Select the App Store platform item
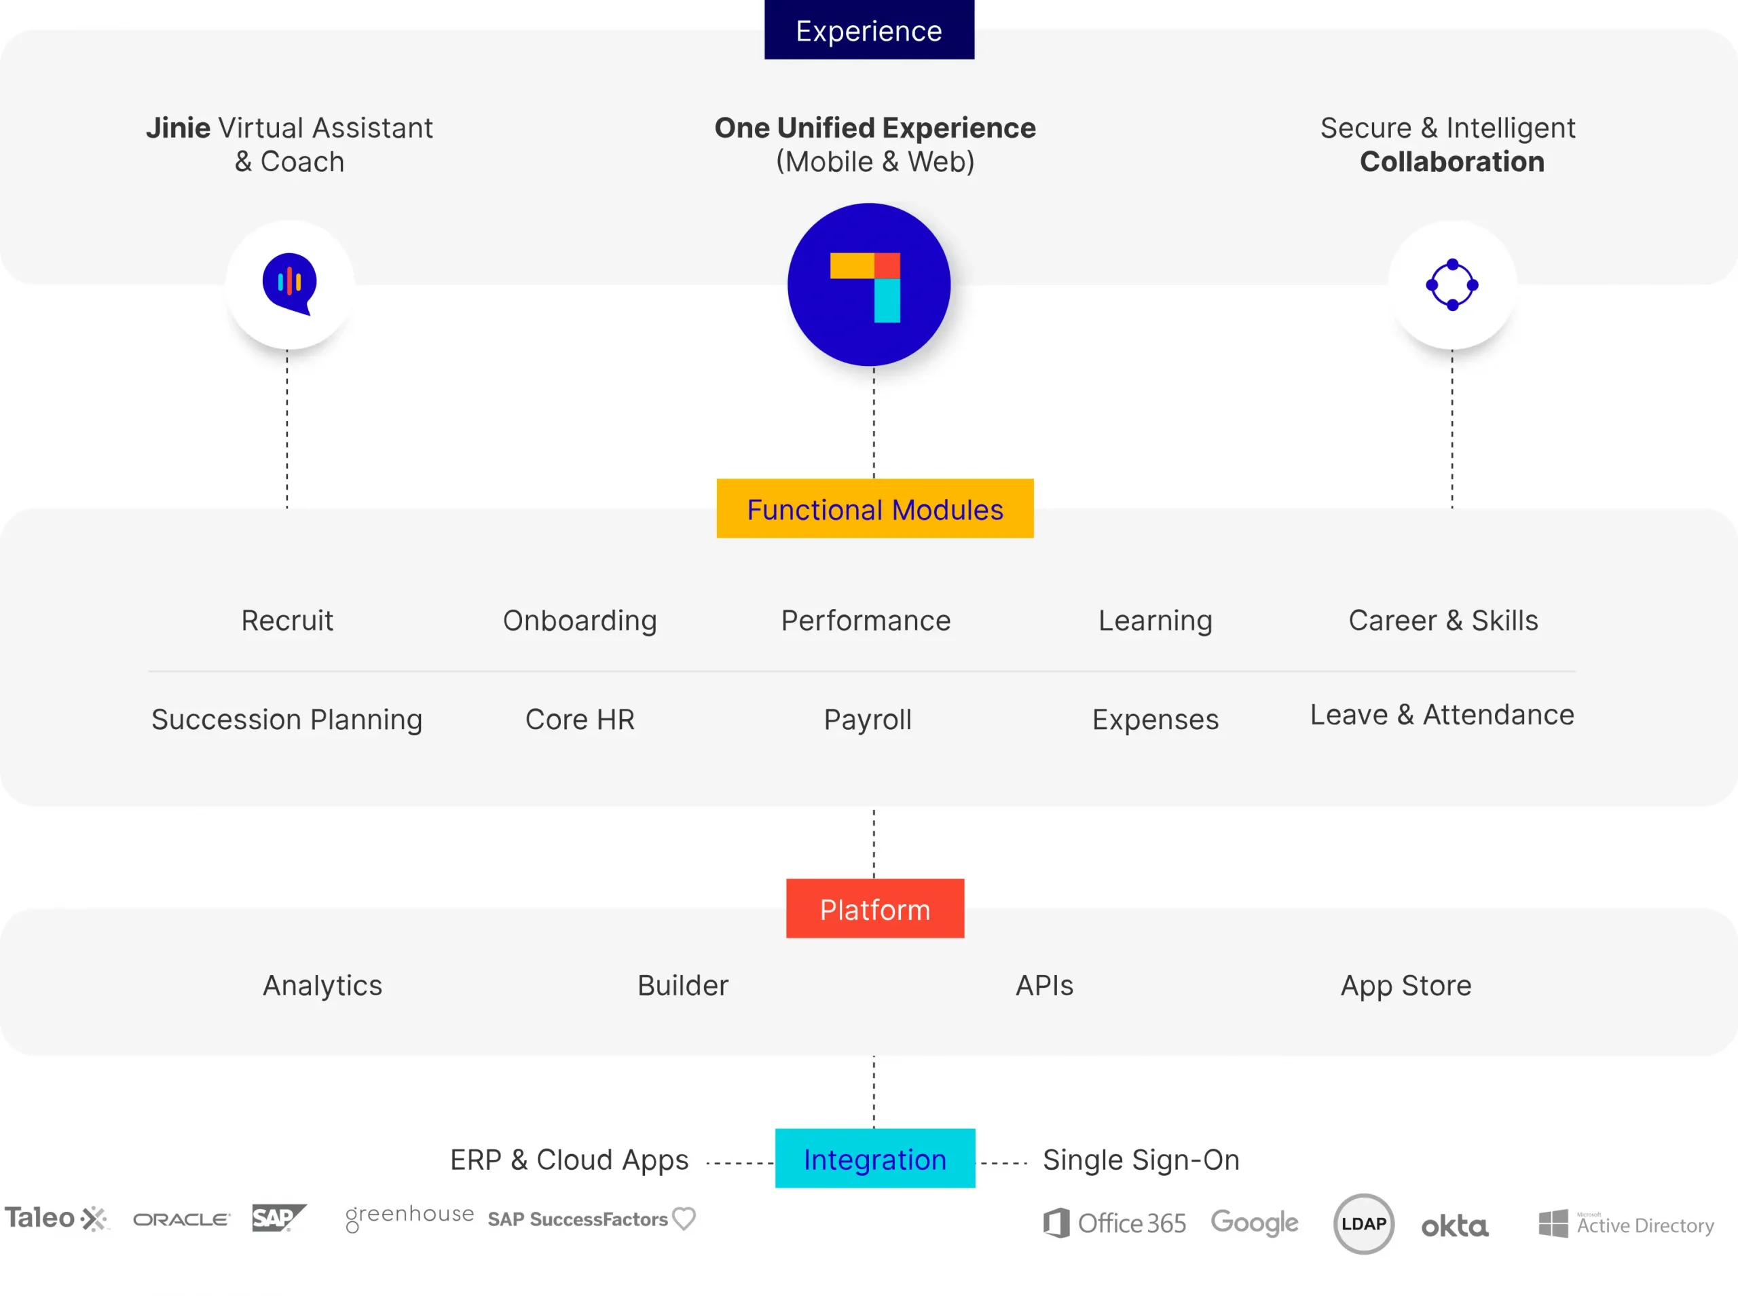Viewport: 1738px width, 1296px height. (1407, 986)
